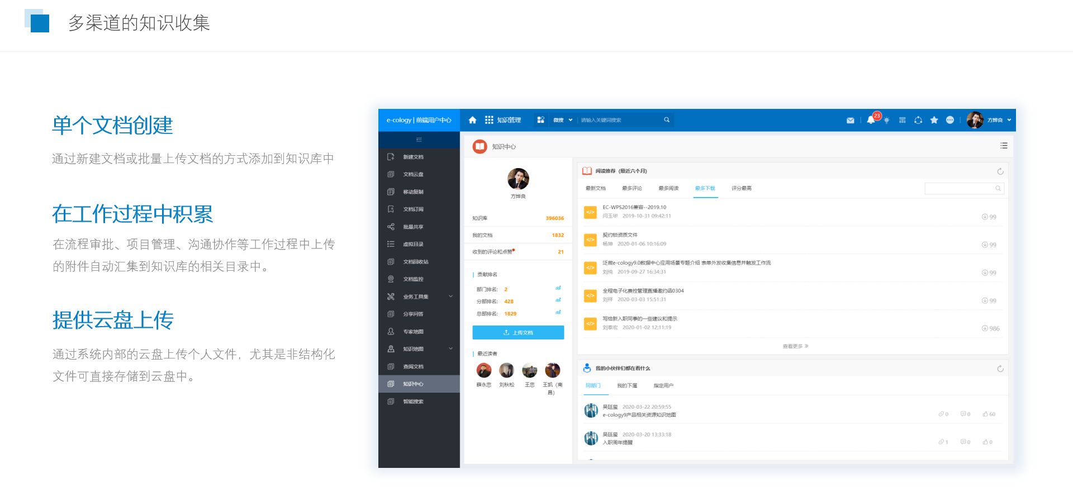The image size is (1073, 488).
Task: Expand the 业务工具集 sidebar menu
Action: pos(450,296)
